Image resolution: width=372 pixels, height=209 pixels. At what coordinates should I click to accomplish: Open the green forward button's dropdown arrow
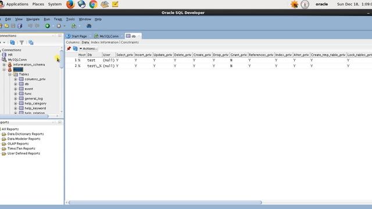point(53,26)
